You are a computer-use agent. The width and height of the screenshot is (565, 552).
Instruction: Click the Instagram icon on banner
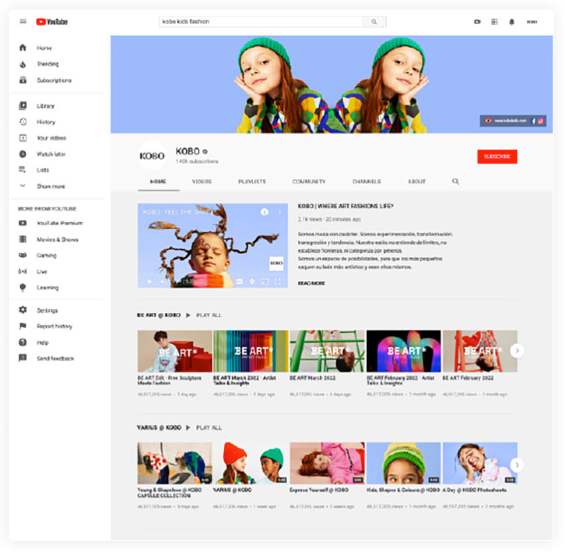[x=540, y=121]
